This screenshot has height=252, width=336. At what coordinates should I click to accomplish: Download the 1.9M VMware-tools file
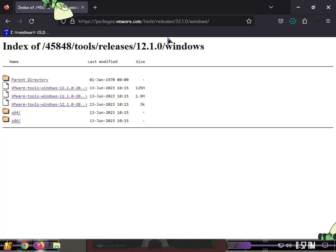pos(49,96)
